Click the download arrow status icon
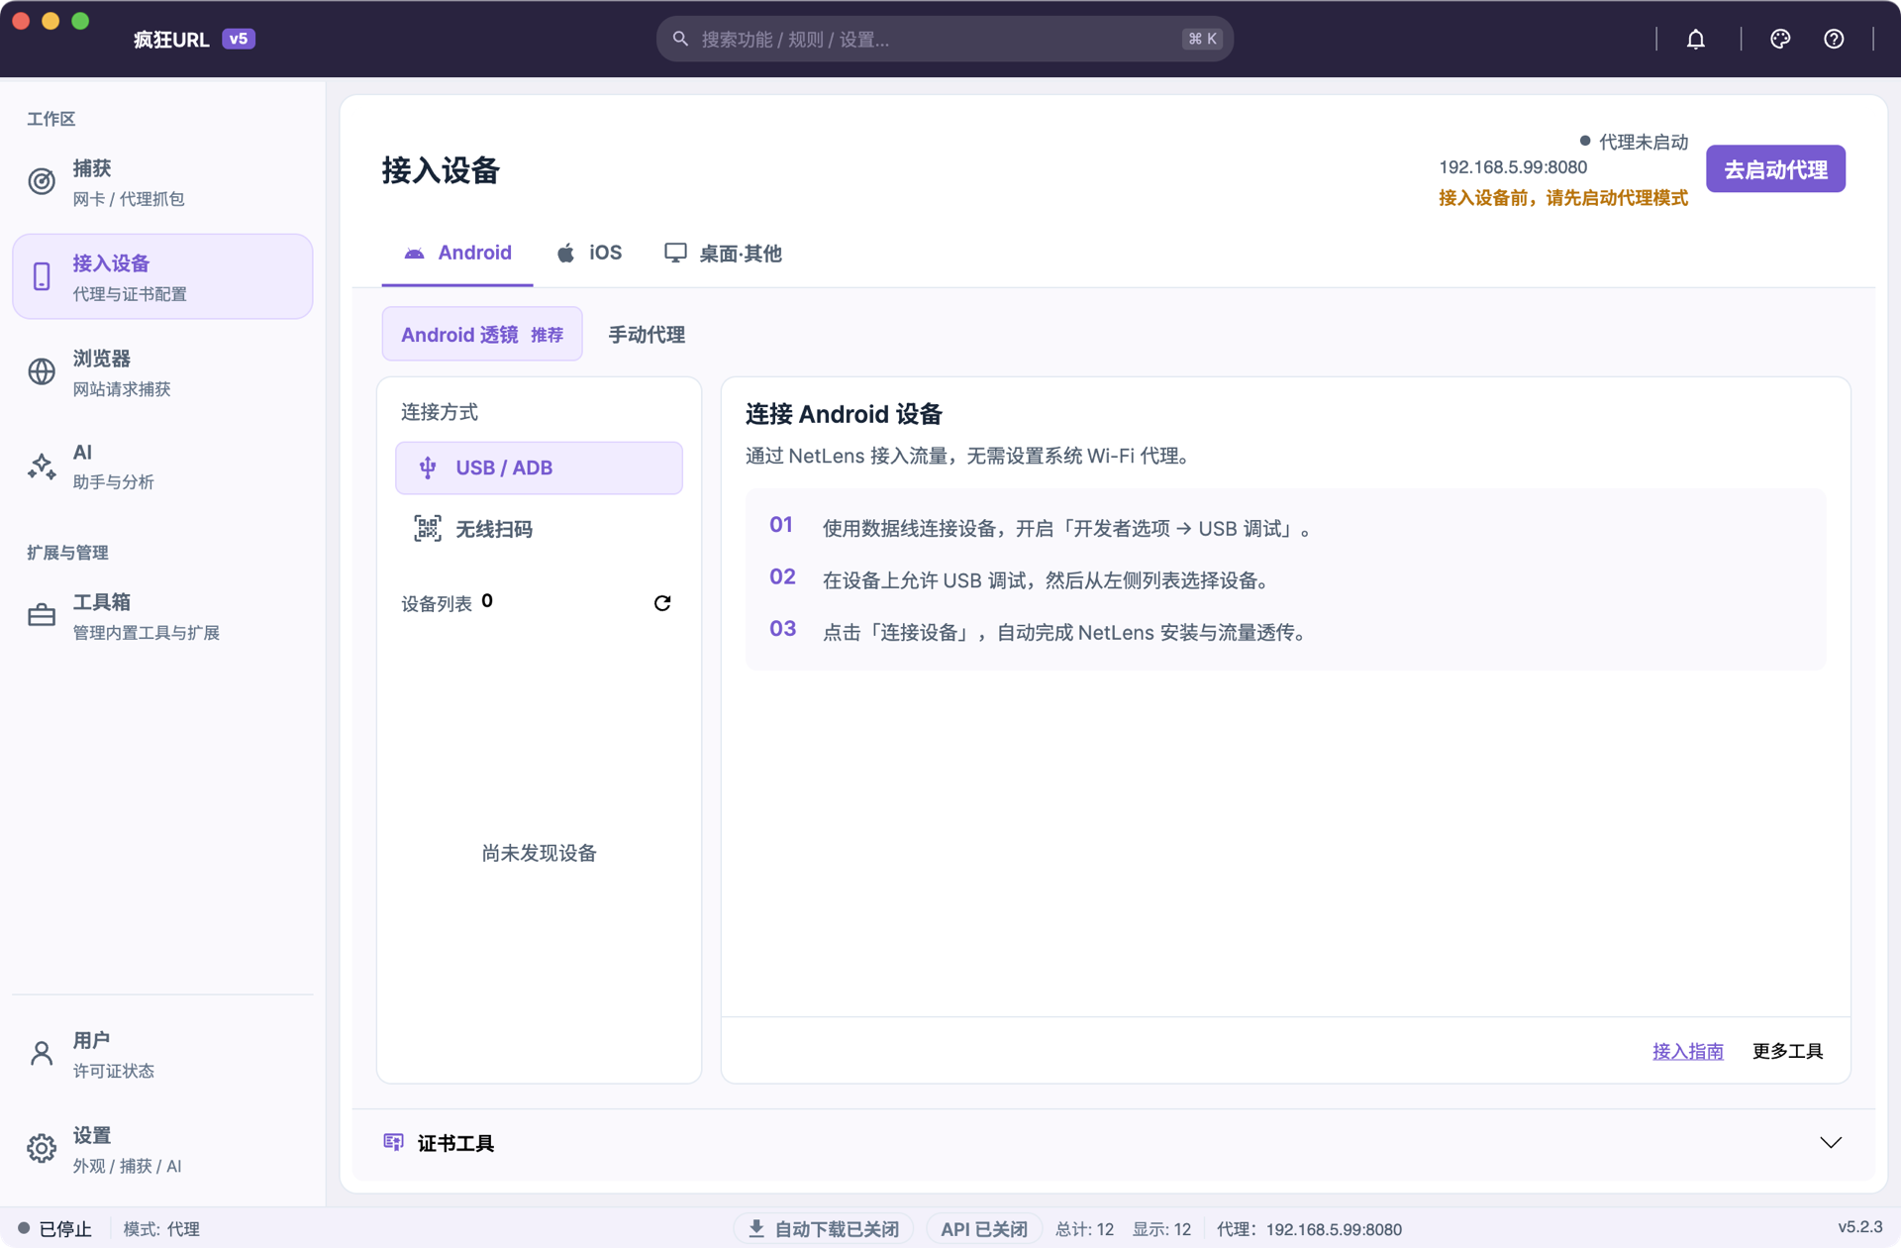 pos(756,1229)
